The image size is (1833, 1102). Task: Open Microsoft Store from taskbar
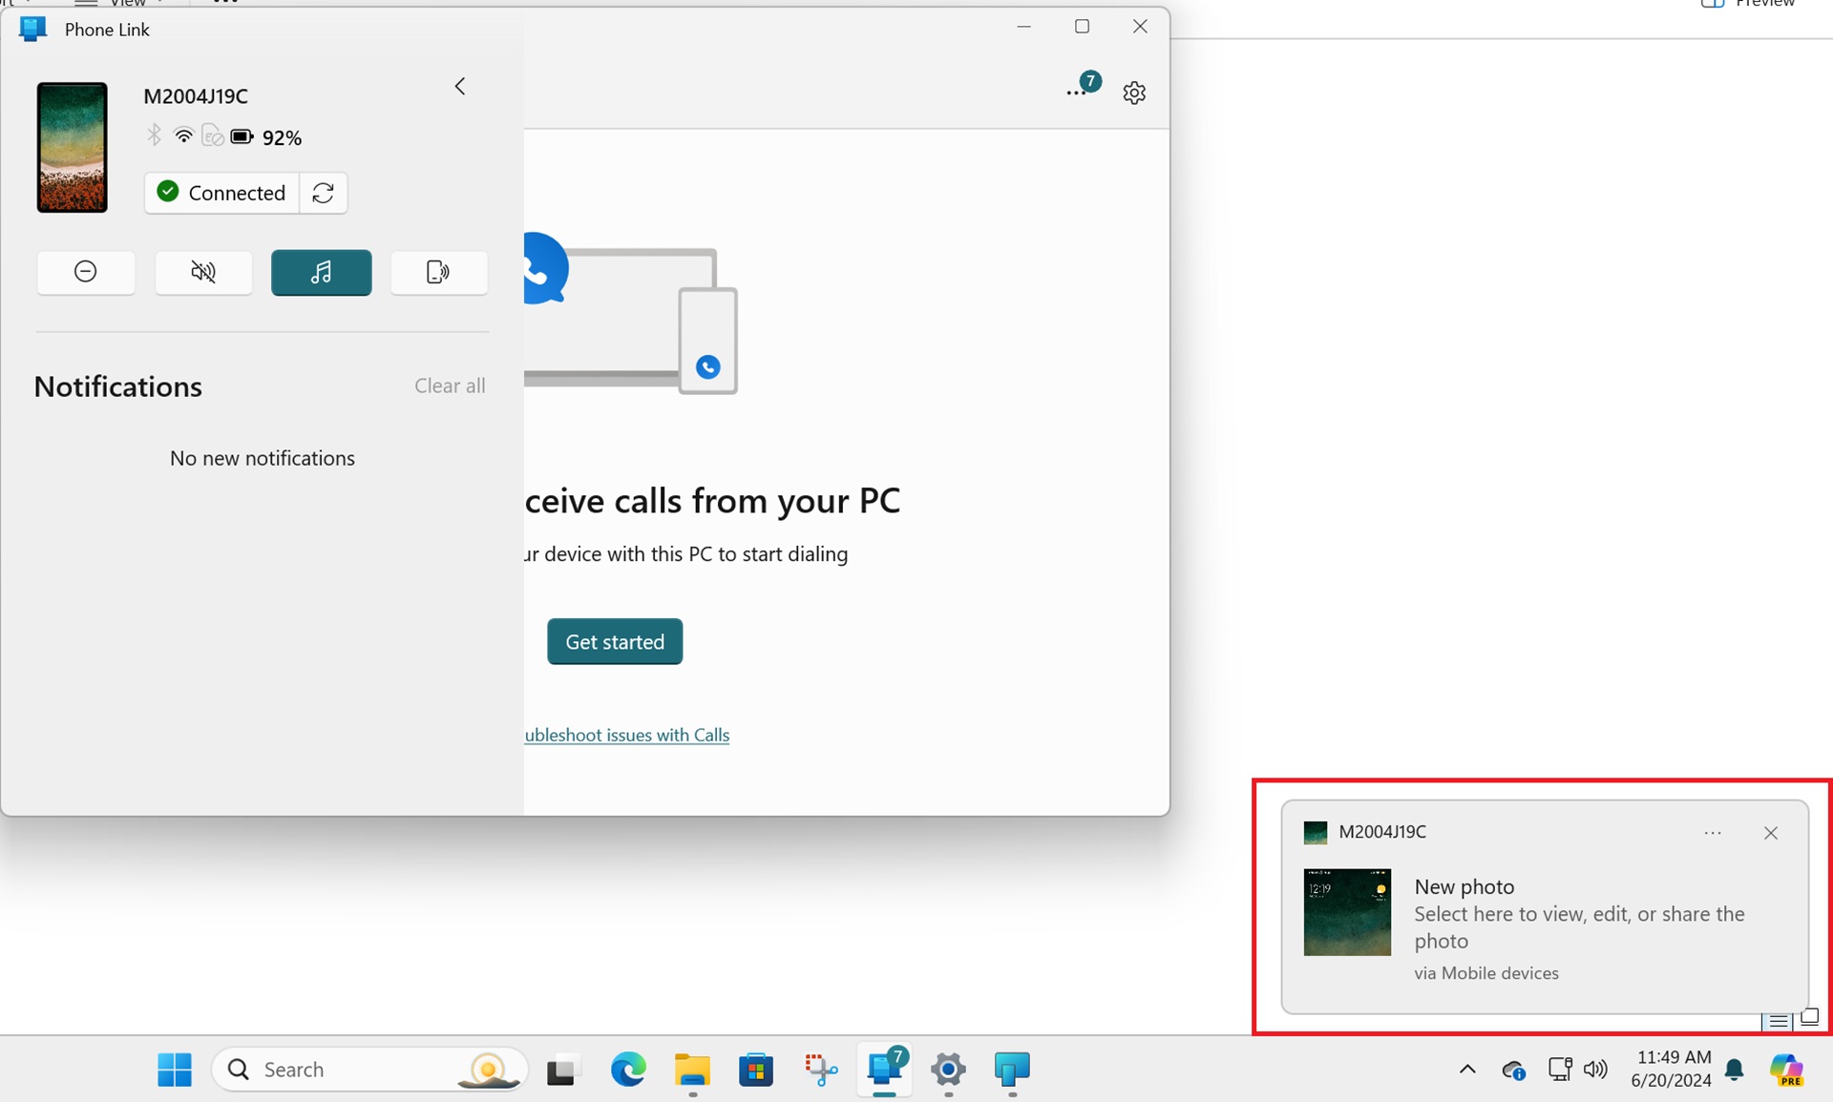(756, 1070)
